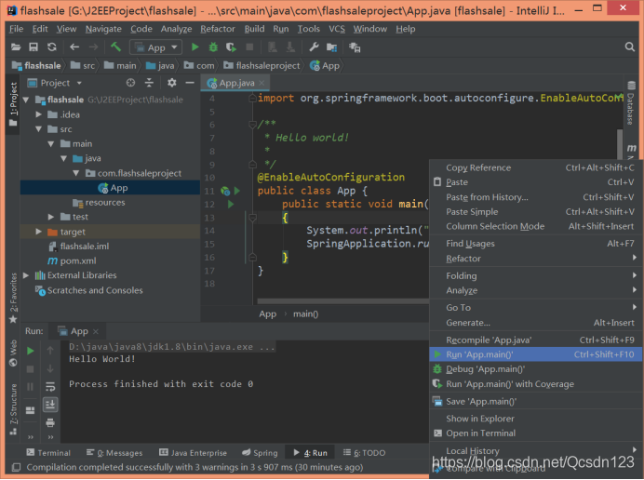
Task: Open the run configuration App dropdown
Action: (156, 47)
